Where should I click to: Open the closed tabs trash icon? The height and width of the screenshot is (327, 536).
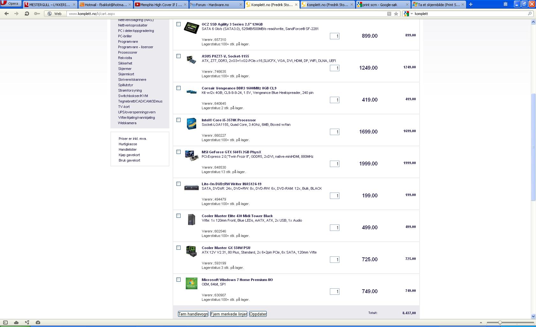pyautogui.click(x=505, y=4)
